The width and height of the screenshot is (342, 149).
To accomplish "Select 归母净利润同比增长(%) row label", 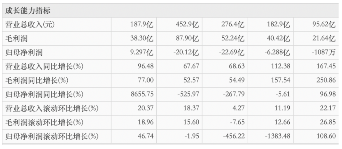I will 44,94.
